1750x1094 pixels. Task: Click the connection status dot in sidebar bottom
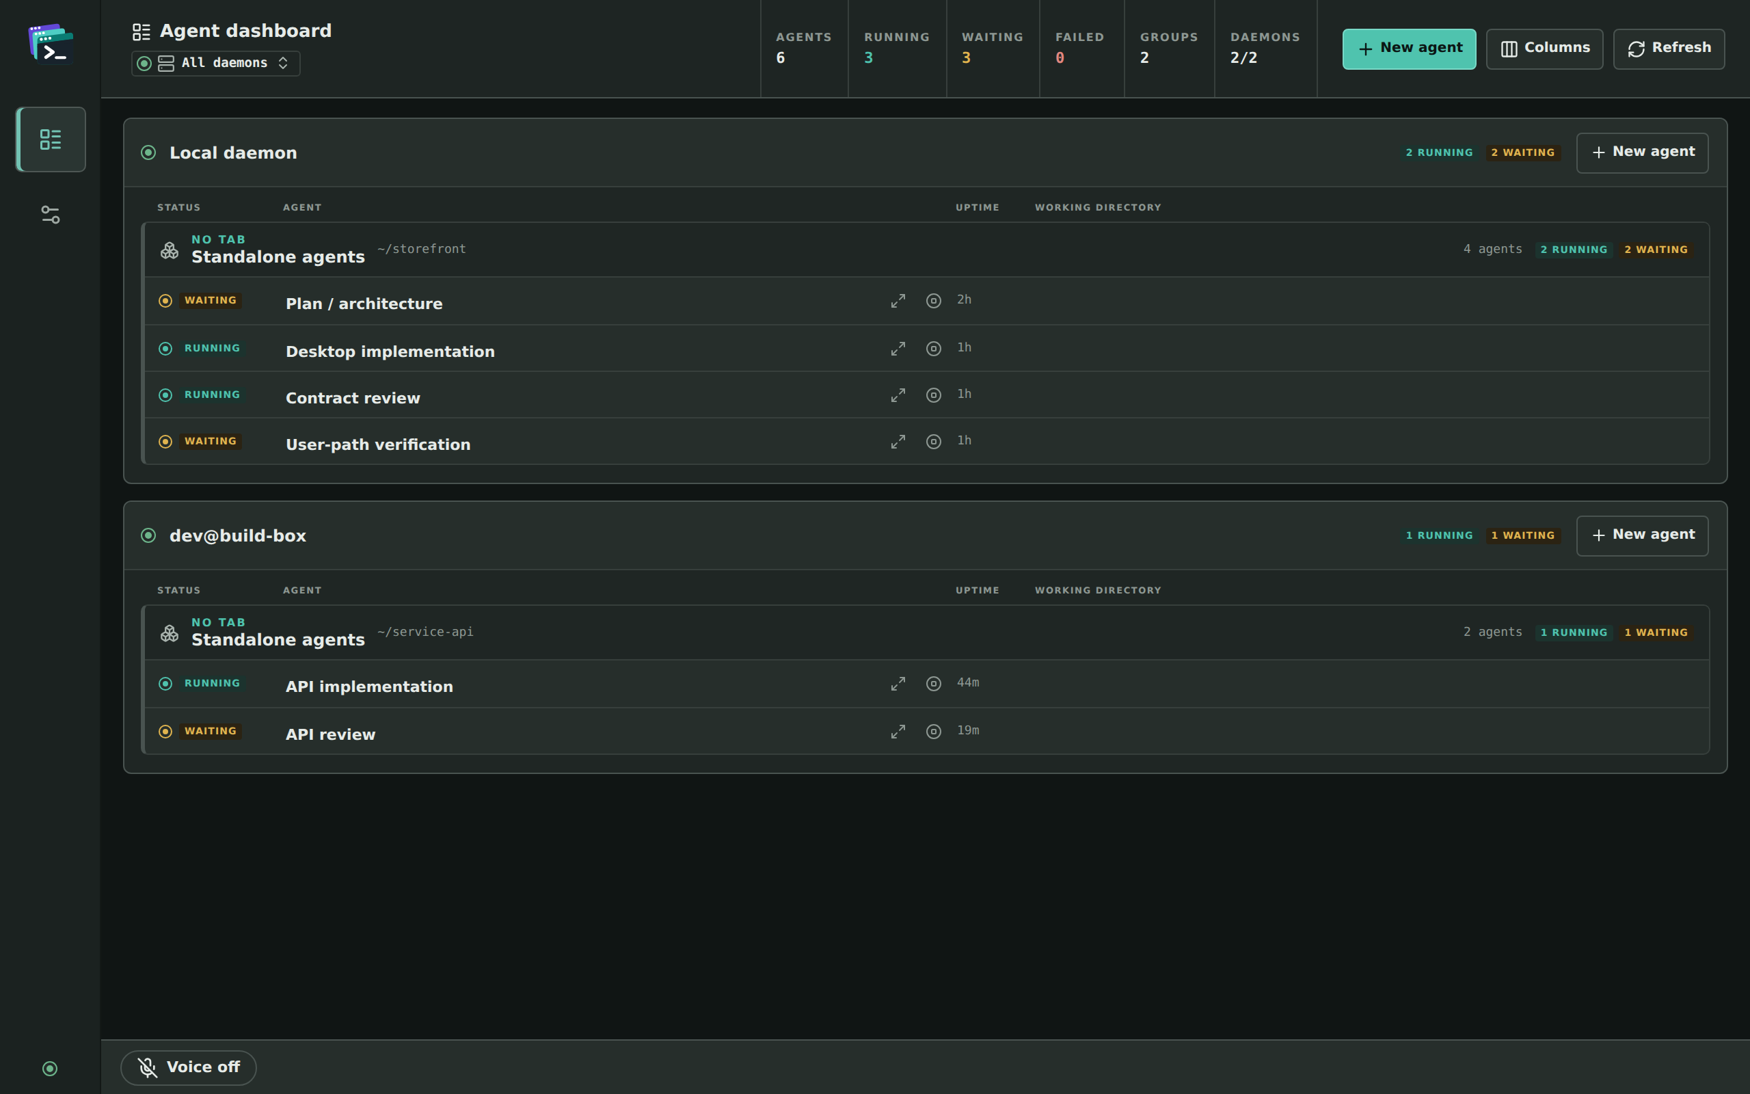pyautogui.click(x=50, y=1069)
